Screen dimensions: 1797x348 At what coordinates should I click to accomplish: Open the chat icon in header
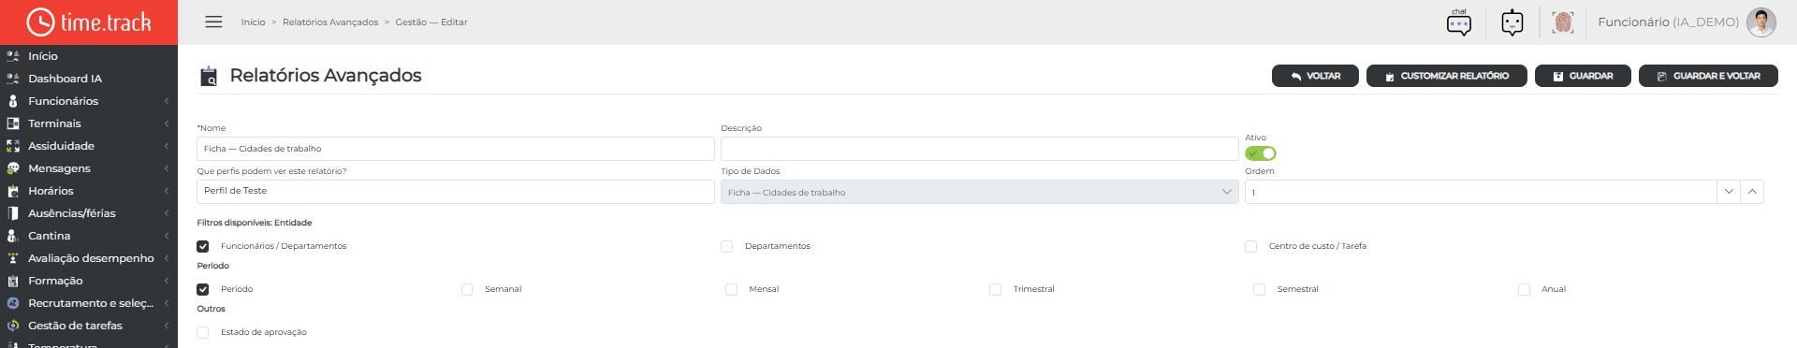tap(1459, 22)
